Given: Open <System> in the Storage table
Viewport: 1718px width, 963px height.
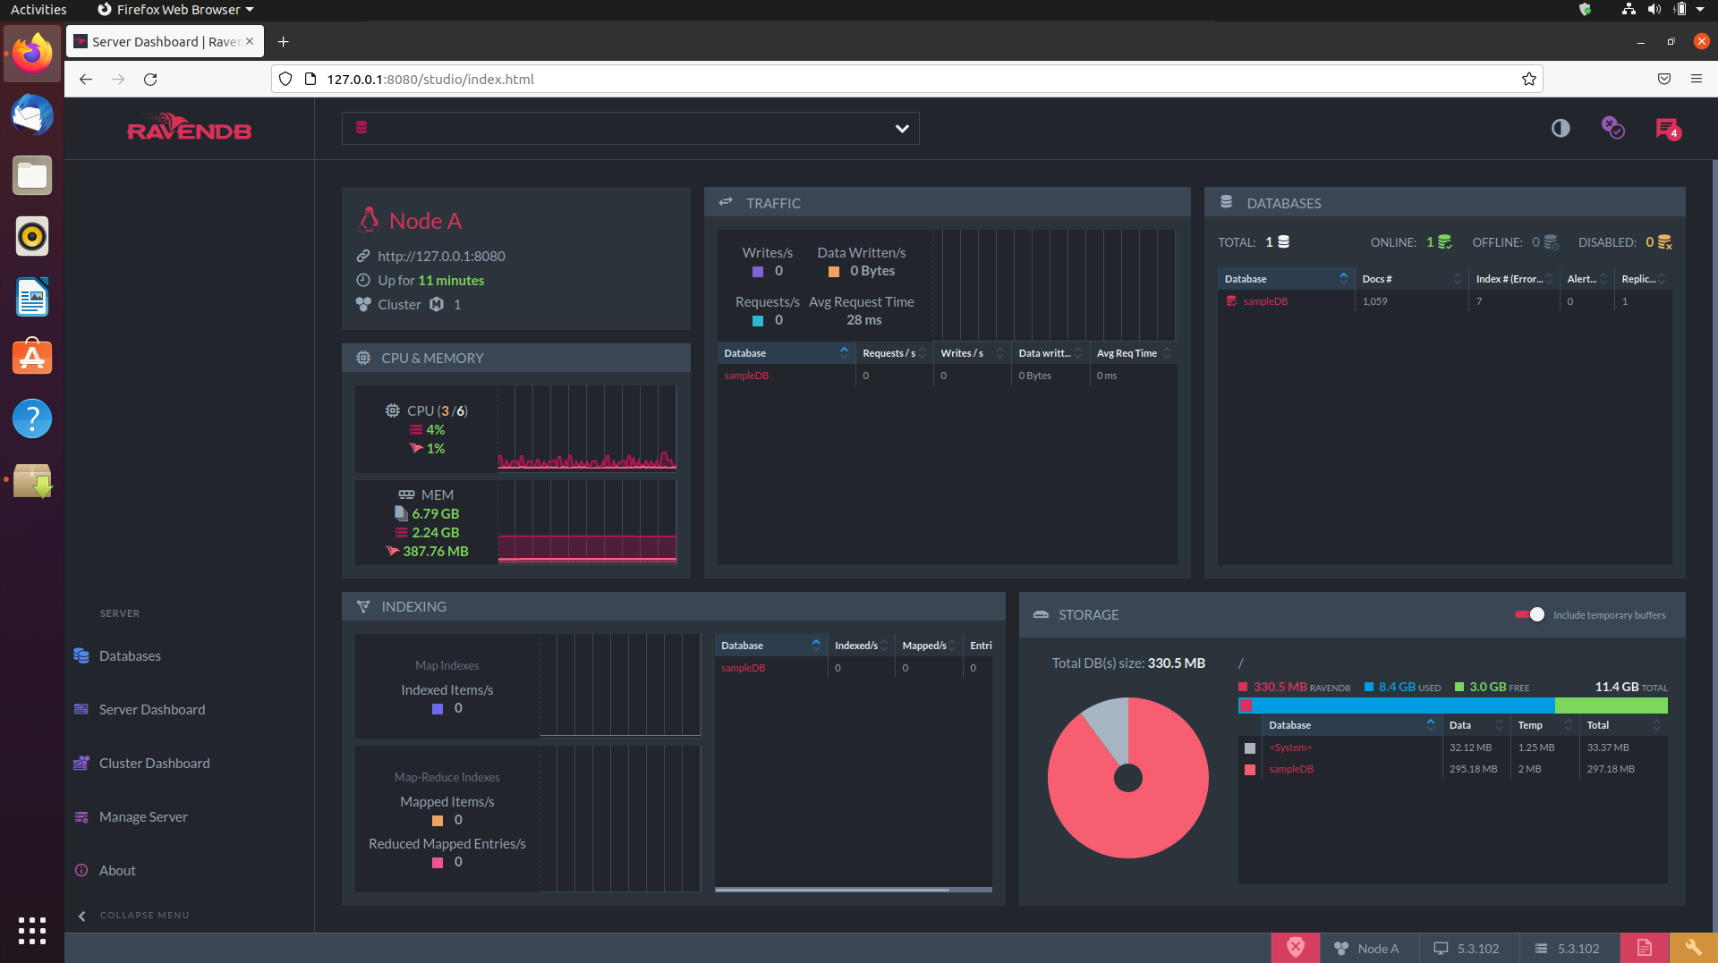Looking at the screenshot, I should coord(1289,748).
